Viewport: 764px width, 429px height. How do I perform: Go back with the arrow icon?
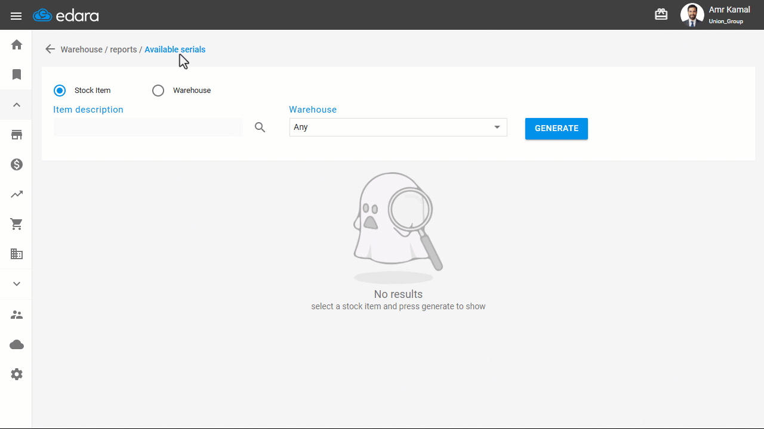(50, 49)
